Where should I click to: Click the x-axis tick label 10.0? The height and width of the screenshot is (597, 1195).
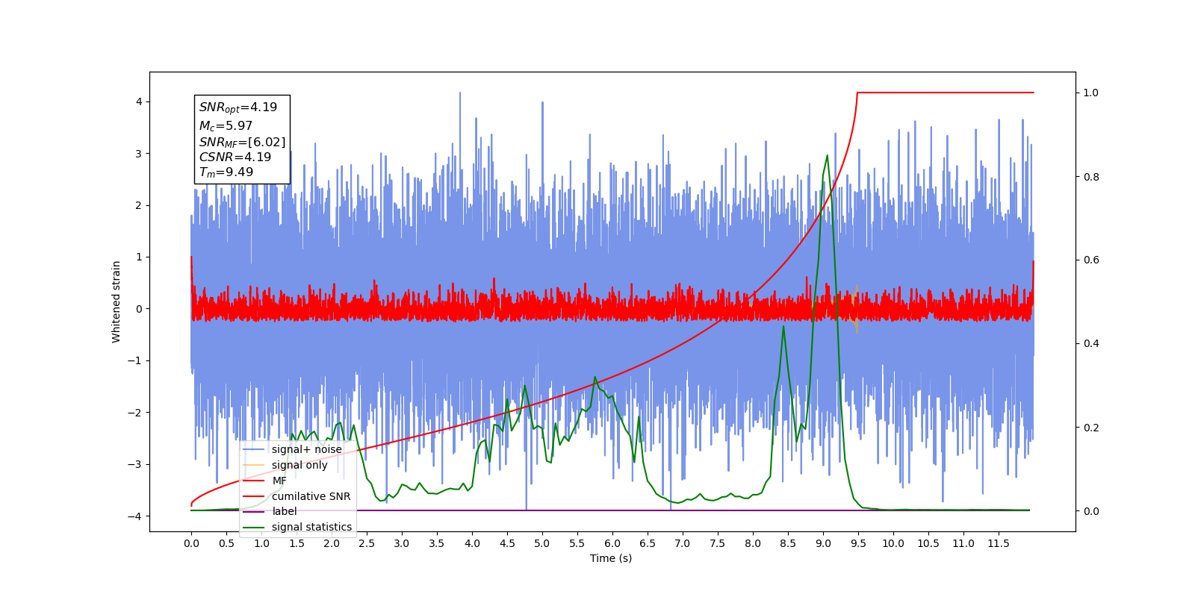coord(893,543)
